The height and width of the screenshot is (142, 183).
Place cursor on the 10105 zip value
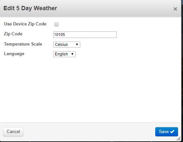point(59,35)
